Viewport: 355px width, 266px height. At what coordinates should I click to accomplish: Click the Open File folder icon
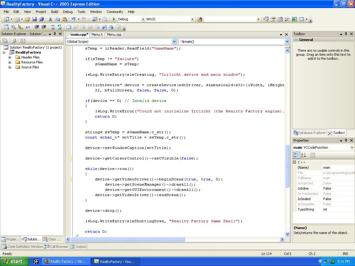pos(27,19)
